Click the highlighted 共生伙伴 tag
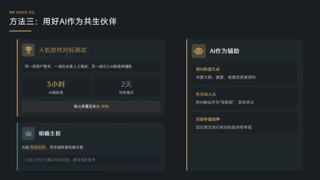The height and width of the screenshot is (180, 320). [38, 147]
